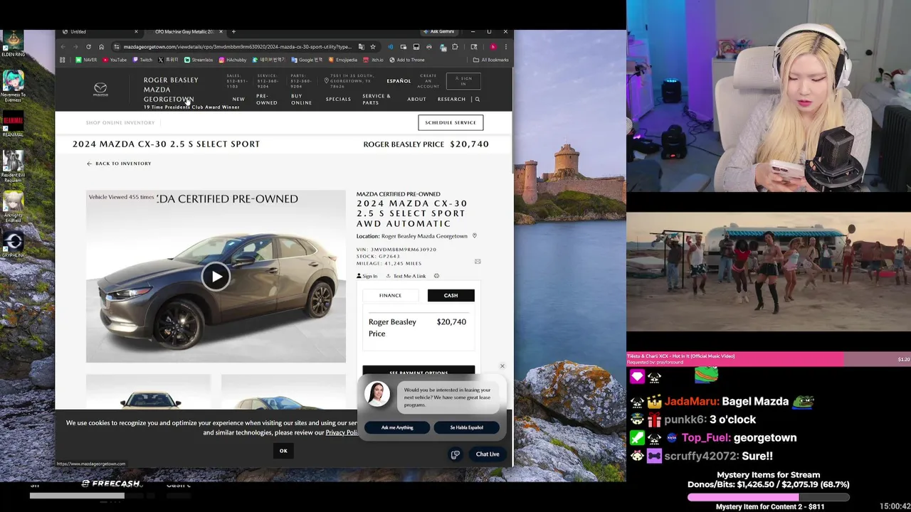The height and width of the screenshot is (512, 911).
Task: Click Se Habla Español chat button
Action: (x=466, y=427)
